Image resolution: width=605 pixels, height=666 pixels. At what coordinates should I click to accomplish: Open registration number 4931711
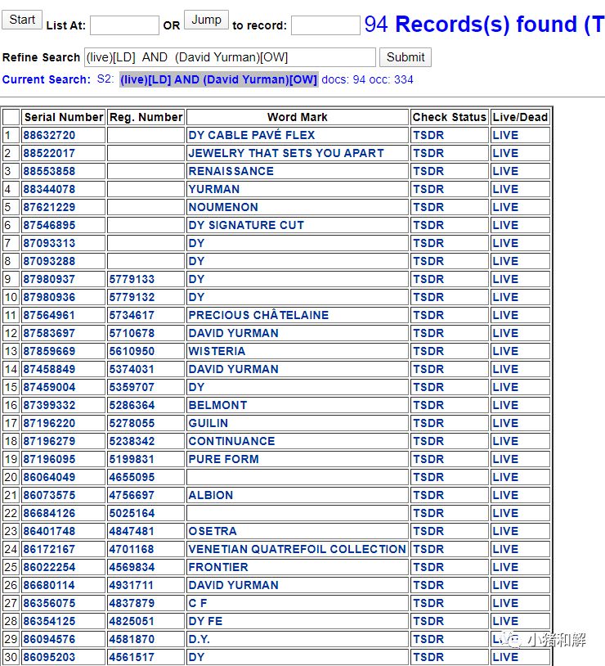131,585
